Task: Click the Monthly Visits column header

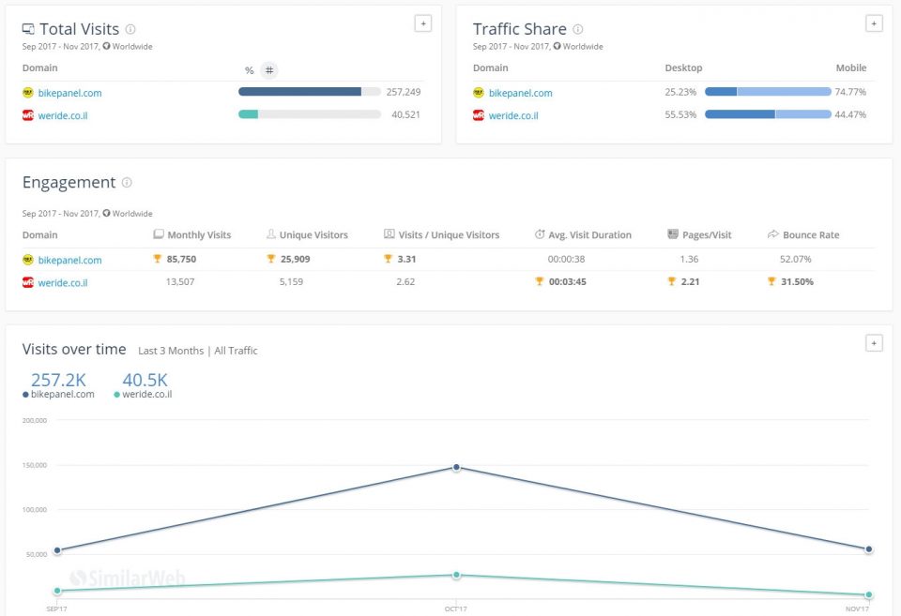Action: (x=198, y=235)
